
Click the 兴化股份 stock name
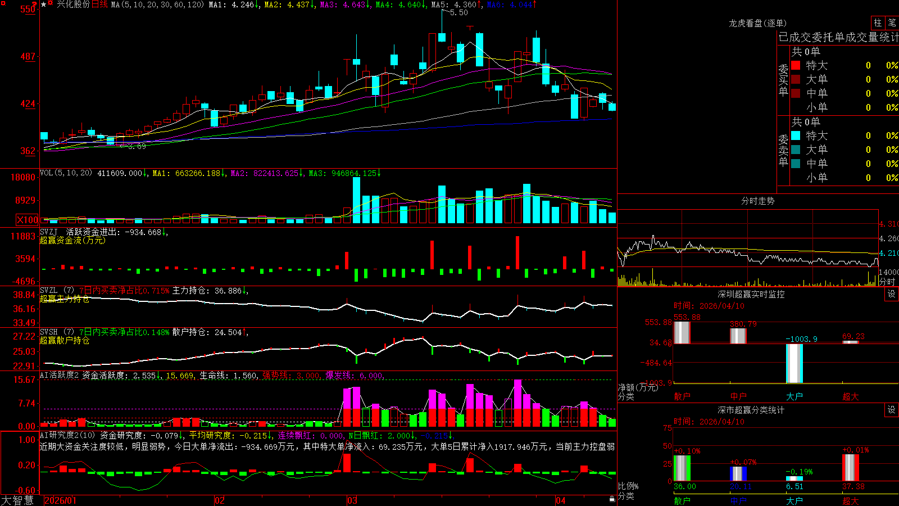[73, 4]
